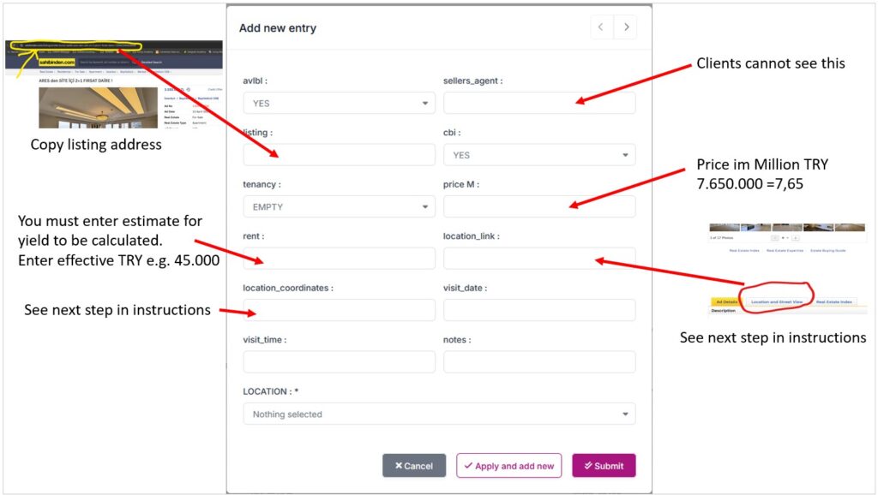This screenshot has height=495, width=878.
Task: Go to next entry with right chevron
Action: [x=625, y=27]
